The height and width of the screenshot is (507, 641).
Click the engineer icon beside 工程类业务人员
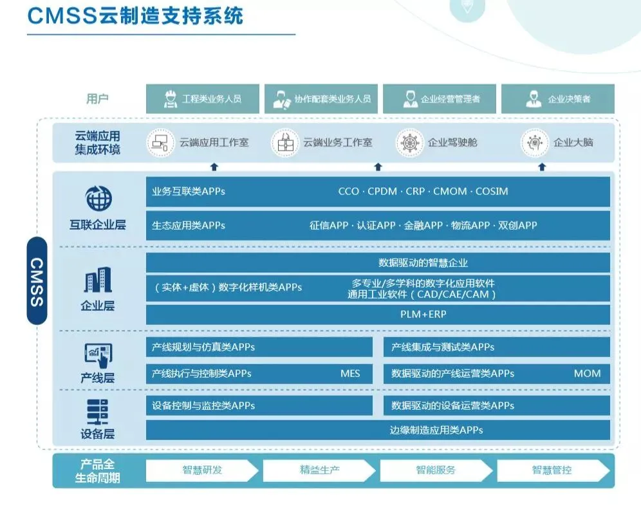tap(171, 99)
